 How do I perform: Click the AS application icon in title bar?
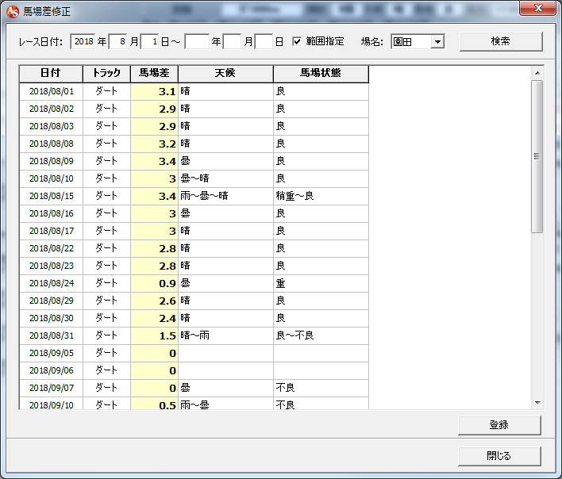13,11
